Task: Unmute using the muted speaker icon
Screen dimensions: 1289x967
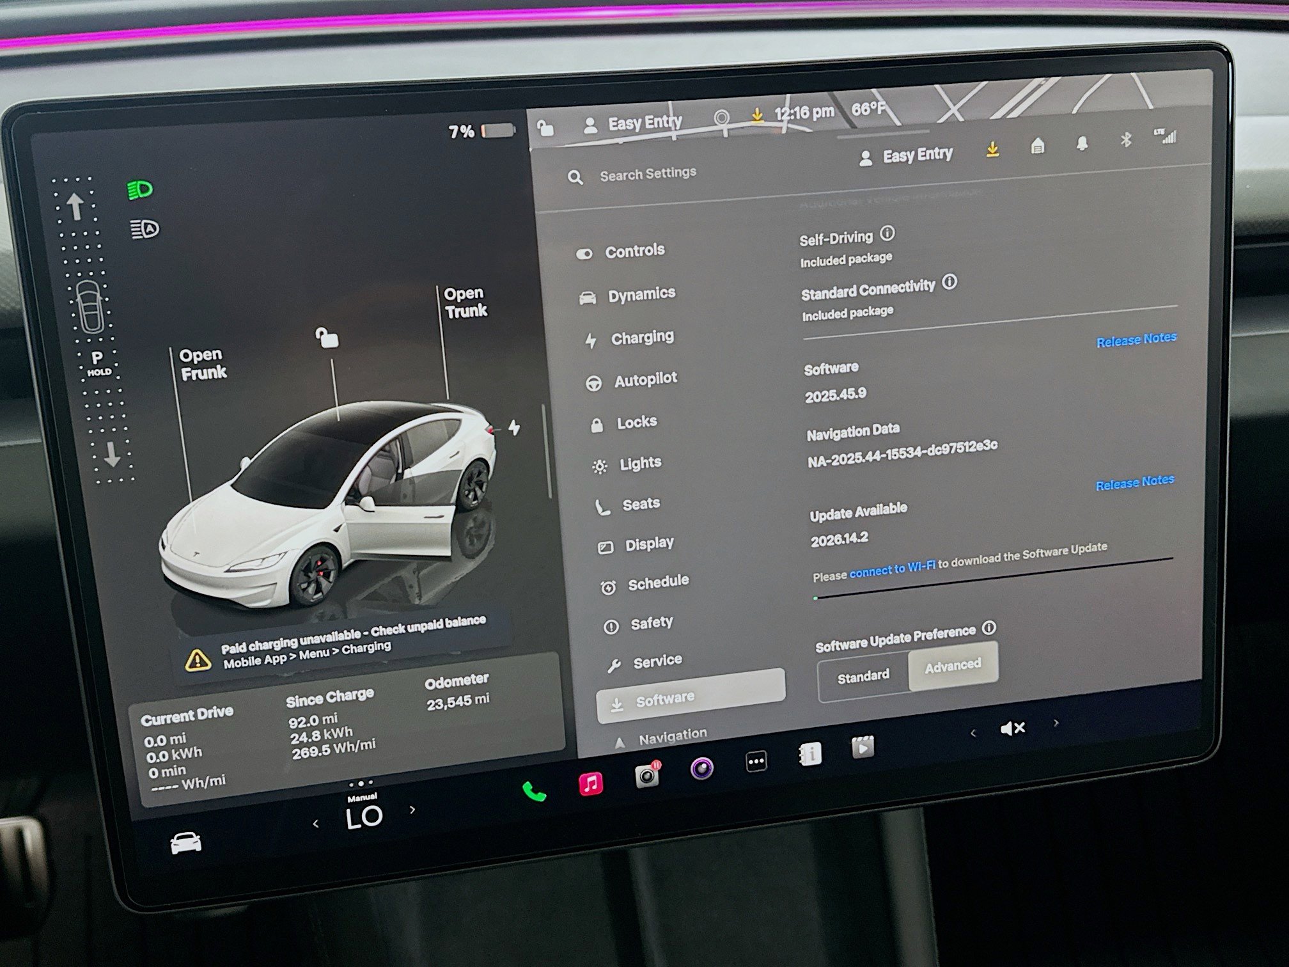Action: point(1013,728)
